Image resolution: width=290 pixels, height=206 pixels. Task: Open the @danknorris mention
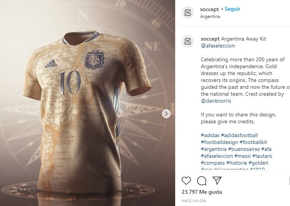tap(216, 101)
